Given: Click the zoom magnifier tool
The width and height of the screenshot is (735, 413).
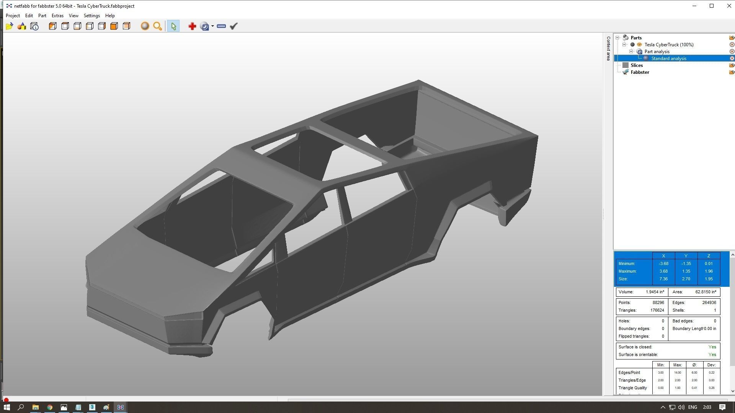Looking at the screenshot, I should pyautogui.click(x=157, y=26).
